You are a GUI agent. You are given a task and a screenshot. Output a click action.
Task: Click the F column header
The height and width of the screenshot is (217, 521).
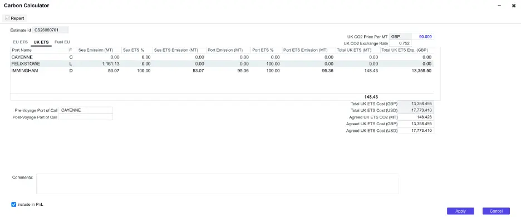[72, 50]
